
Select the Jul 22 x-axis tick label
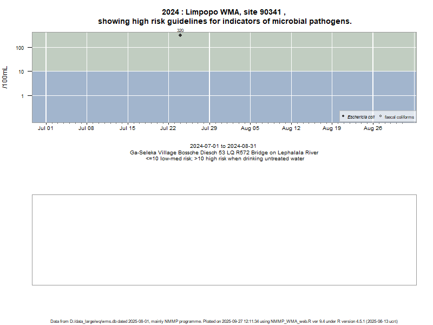(168, 129)
